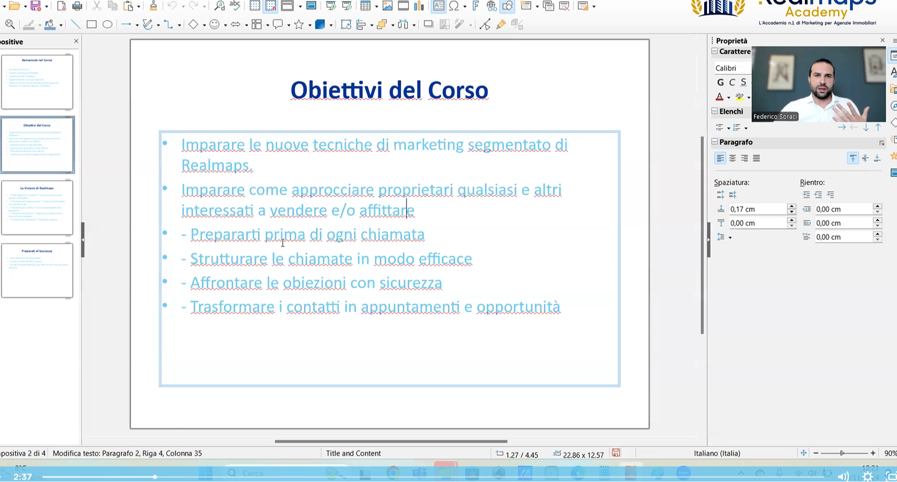897x482 pixels.
Task: Click the Delete Slide icon
Action: pos(565,6)
